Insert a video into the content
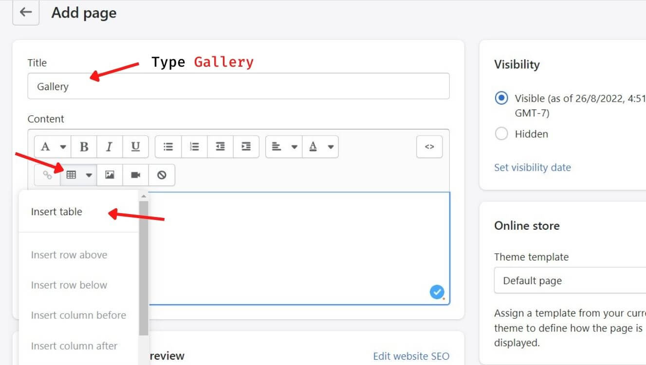Viewport: 646px width, 365px height. pyautogui.click(x=135, y=175)
